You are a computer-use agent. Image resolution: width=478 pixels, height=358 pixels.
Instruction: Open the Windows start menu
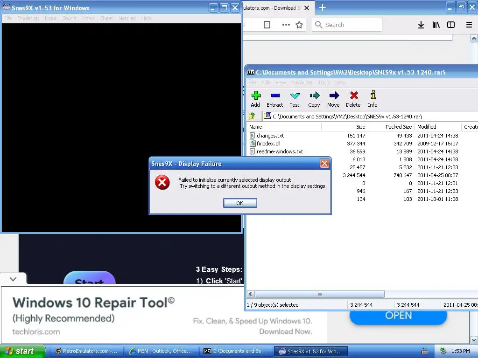pyautogui.click(x=23, y=351)
